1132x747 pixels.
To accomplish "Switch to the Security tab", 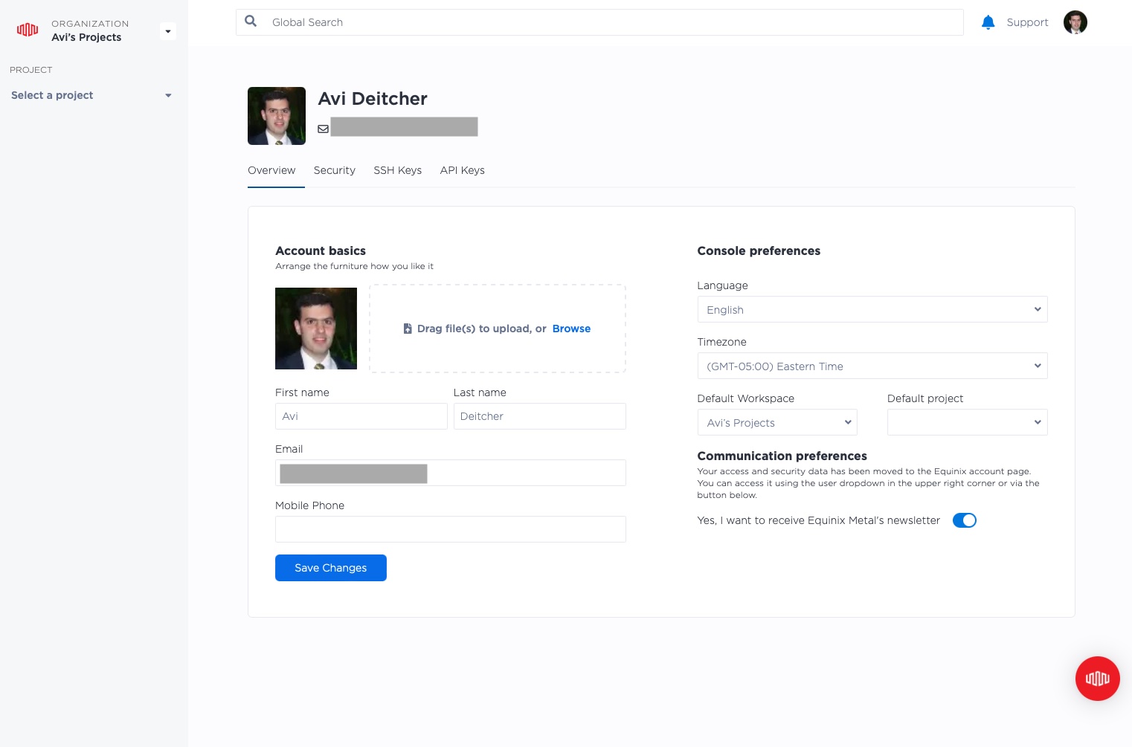I will [x=335, y=170].
